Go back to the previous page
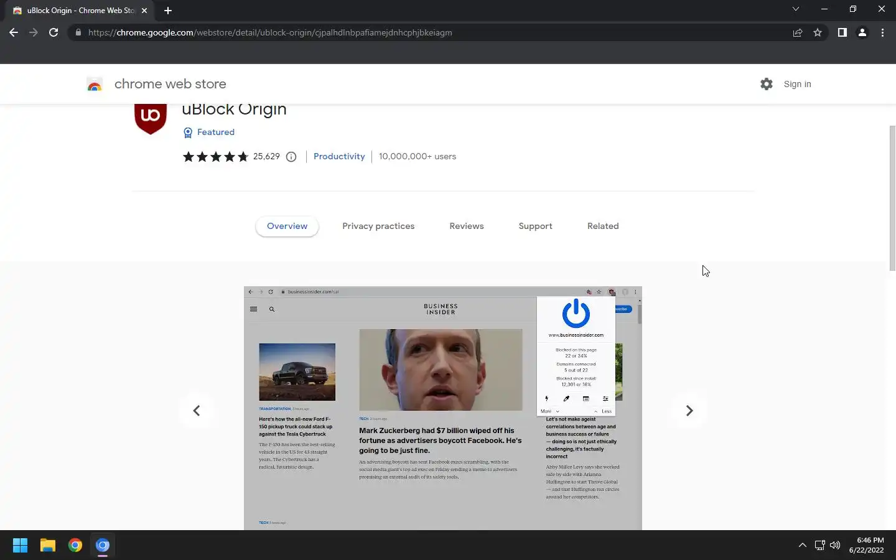The image size is (896, 560). (14, 32)
